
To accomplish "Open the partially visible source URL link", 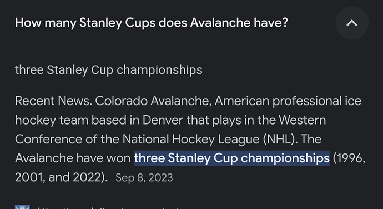I will [108, 207].
